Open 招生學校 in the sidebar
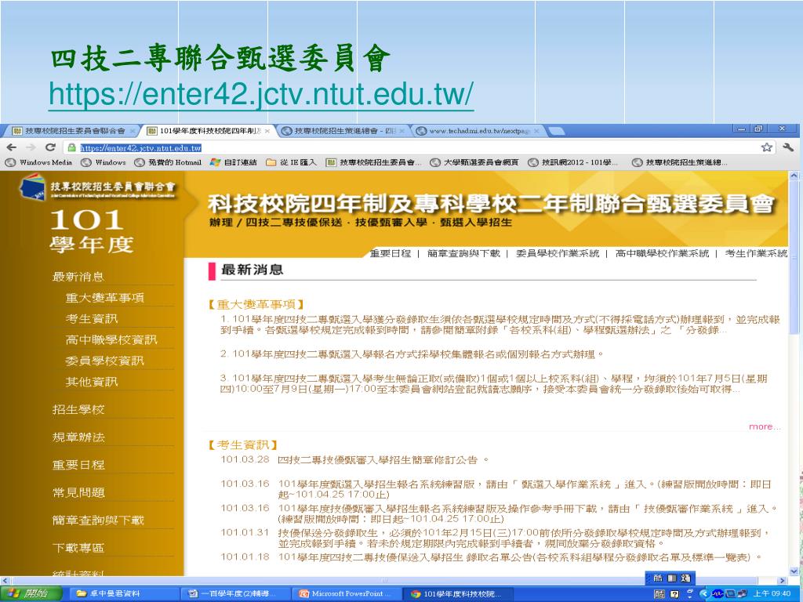This screenshot has height=602, width=803. (78, 409)
